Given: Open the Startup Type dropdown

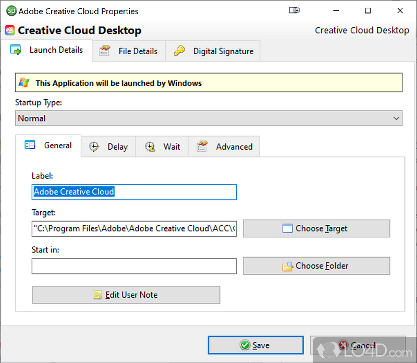Looking at the screenshot, I should point(208,118).
